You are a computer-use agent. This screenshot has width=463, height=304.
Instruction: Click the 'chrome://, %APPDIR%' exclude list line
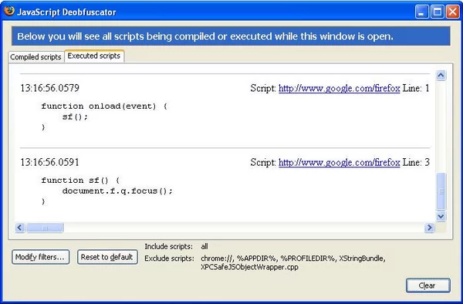tap(293, 258)
